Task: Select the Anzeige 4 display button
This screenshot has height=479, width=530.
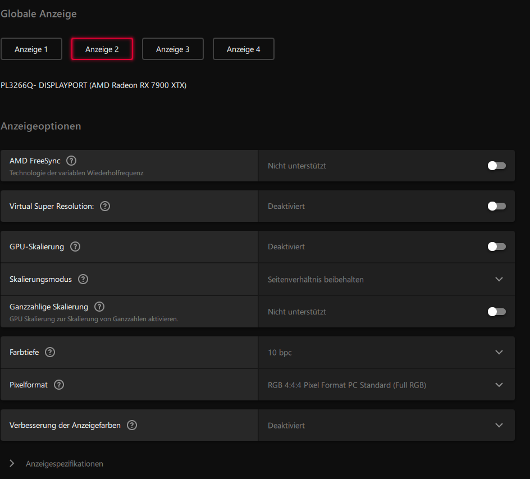Action: (244, 49)
